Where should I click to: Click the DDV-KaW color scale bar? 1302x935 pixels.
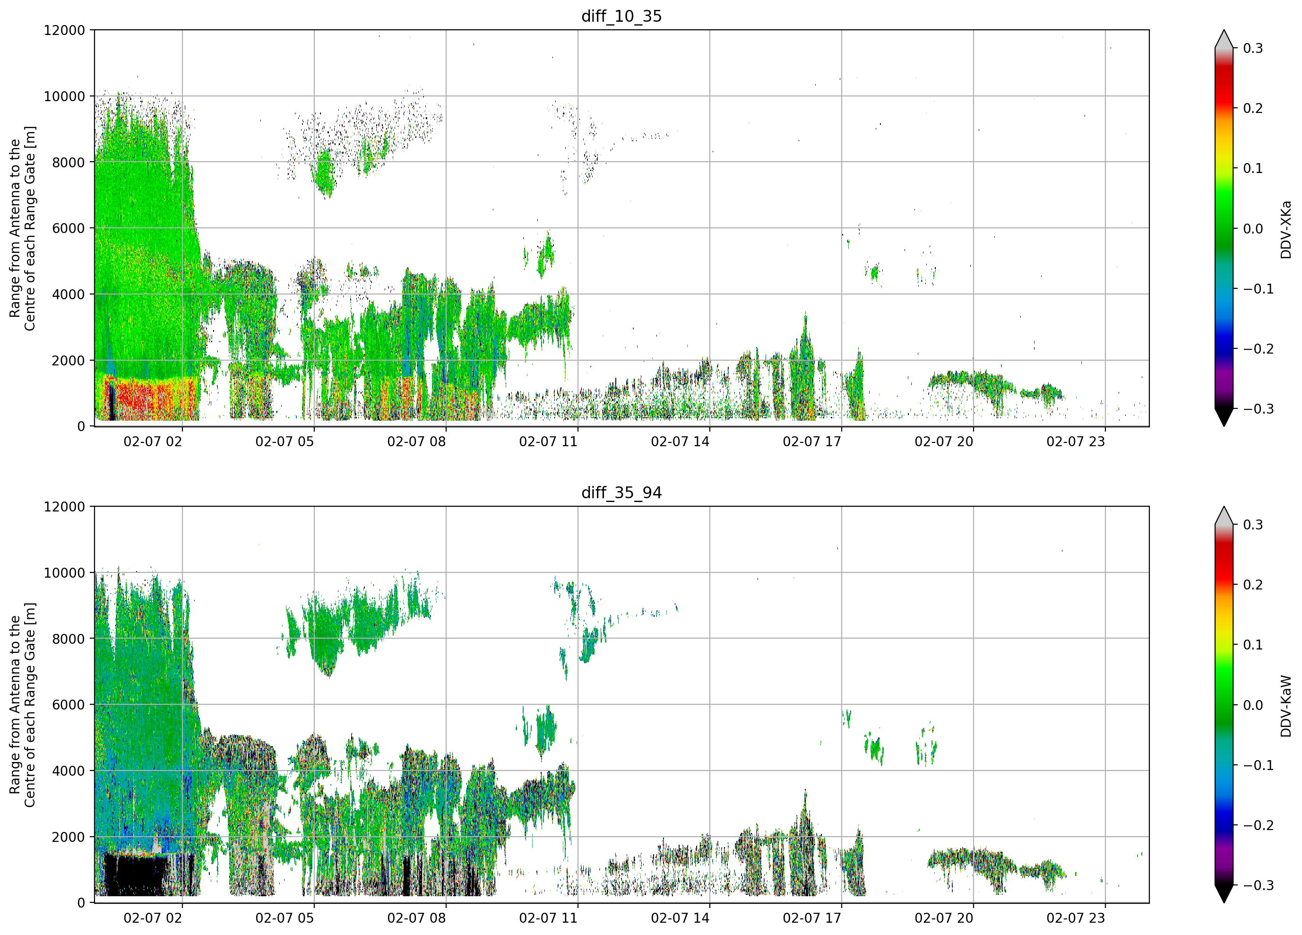[x=1224, y=705]
